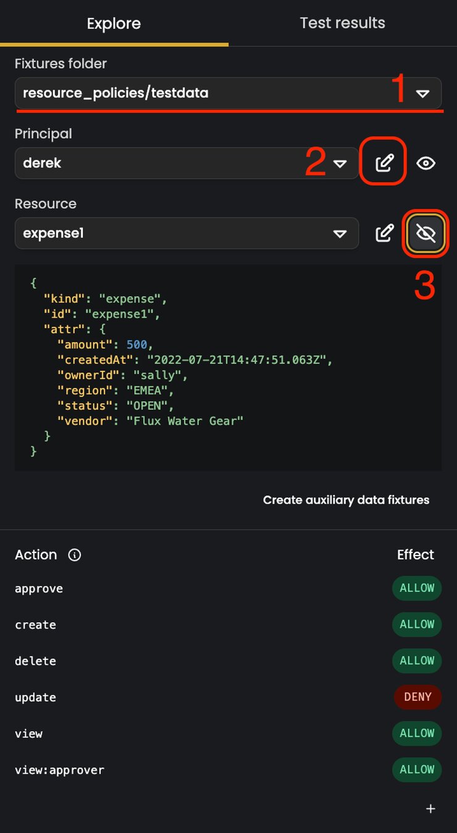Viewport: 457px width, 833px height.
Task: Switch to the Test results tab
Action: pyautogui.click(x=343, y=23)
